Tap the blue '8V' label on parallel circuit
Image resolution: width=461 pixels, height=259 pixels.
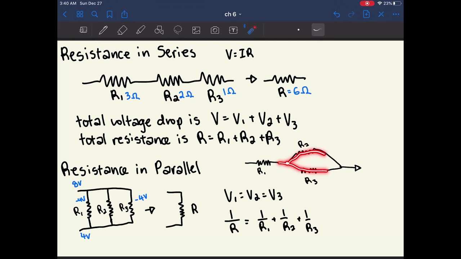pyautogui.click(x=77, y=184)
